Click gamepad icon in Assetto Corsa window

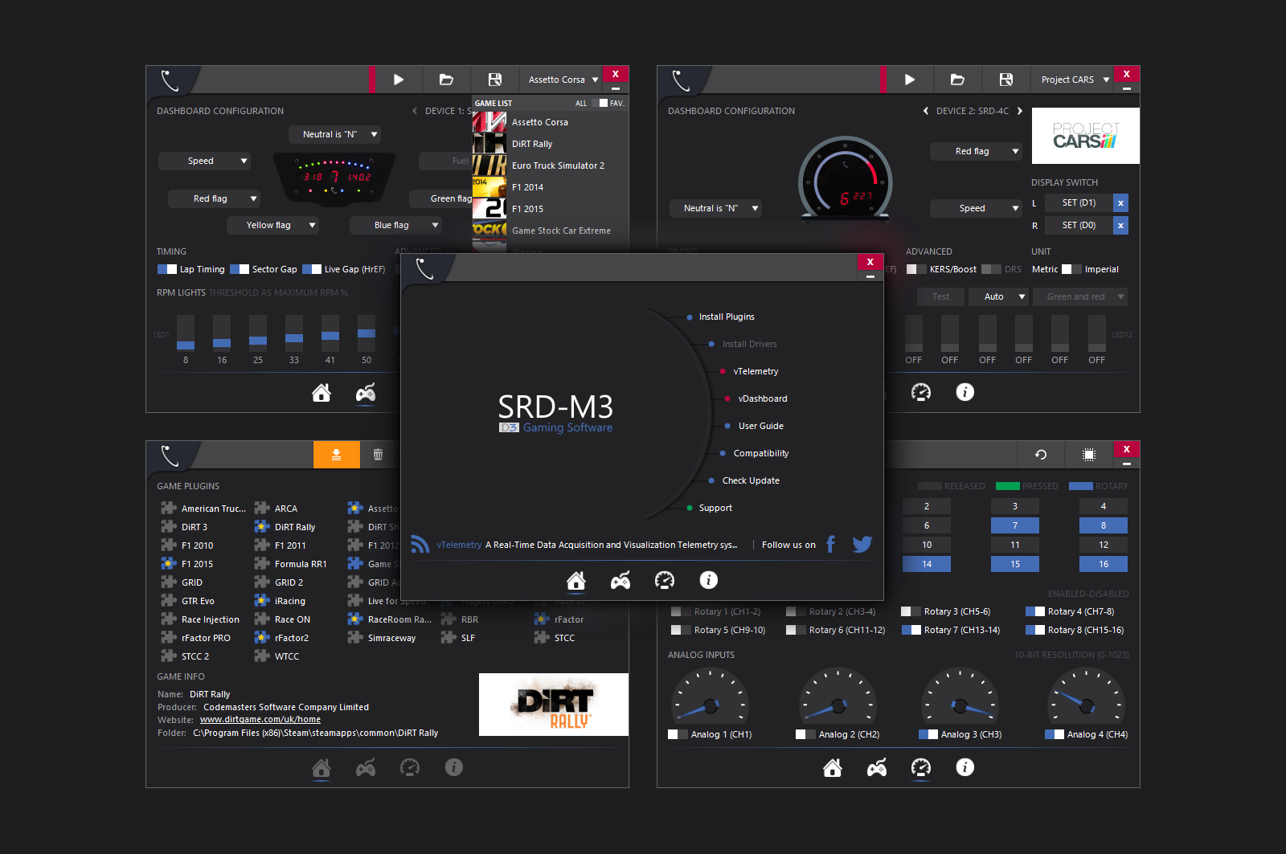click(x=366, y=392)
